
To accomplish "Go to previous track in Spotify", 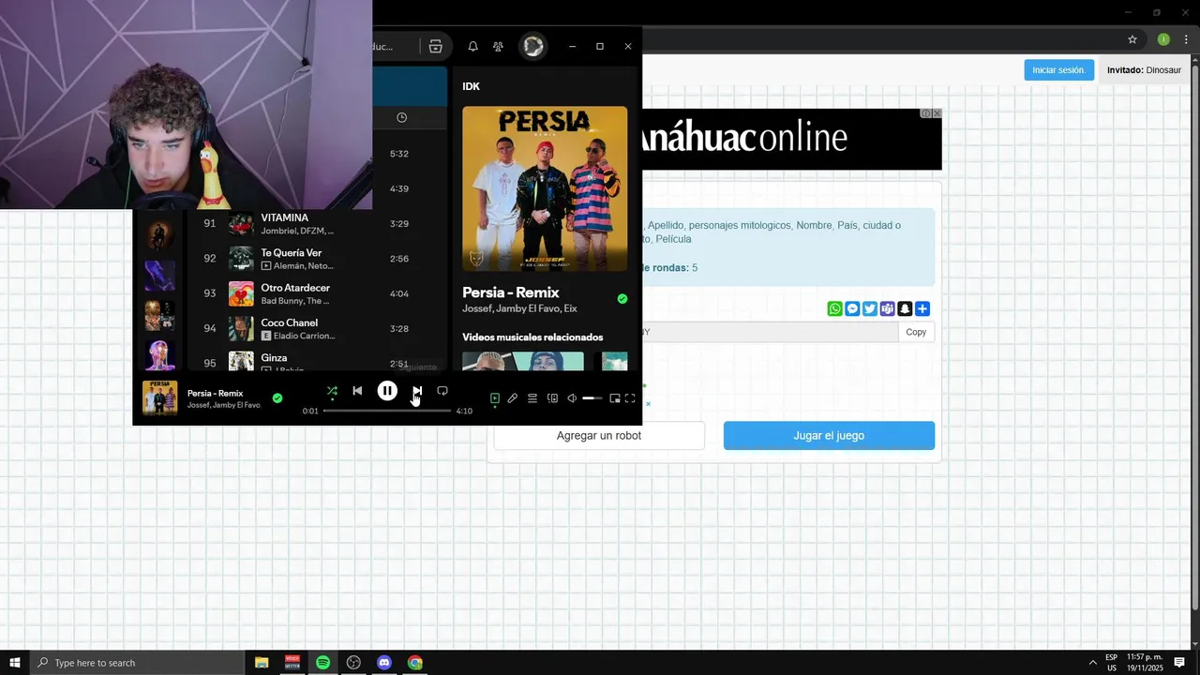I will (357, 391).
